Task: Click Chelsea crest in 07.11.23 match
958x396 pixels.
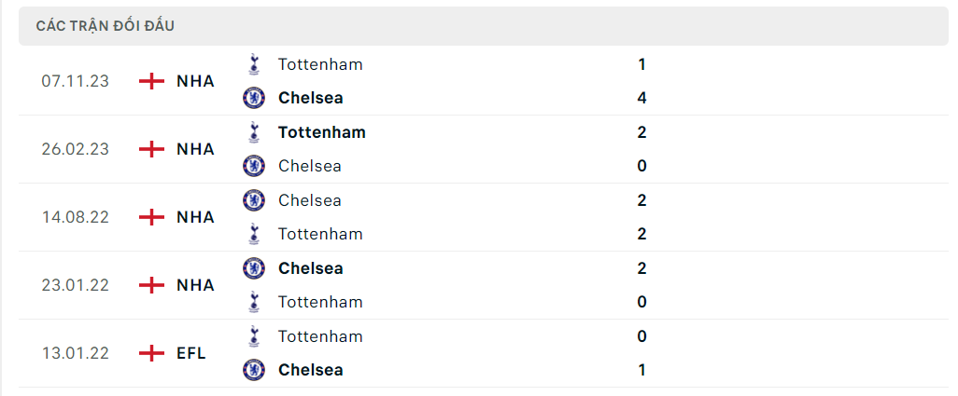Action: [253, 98]
